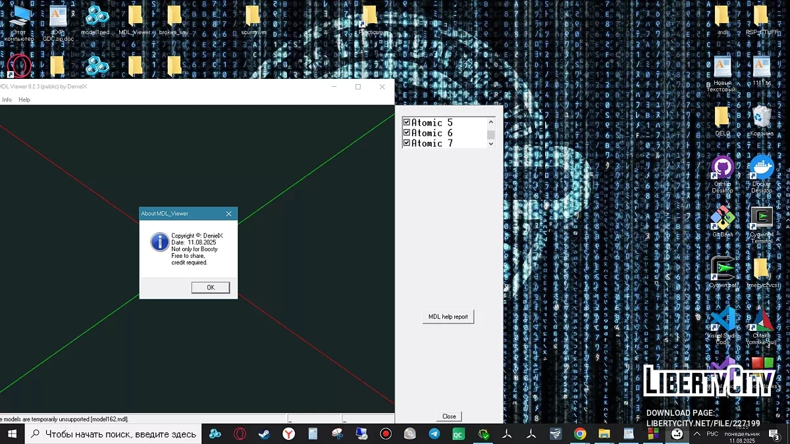This screenshot has height=444, width=790.
Task: Select the Visual Studio Code desktop icon
Action: click(x=722, y=320)
